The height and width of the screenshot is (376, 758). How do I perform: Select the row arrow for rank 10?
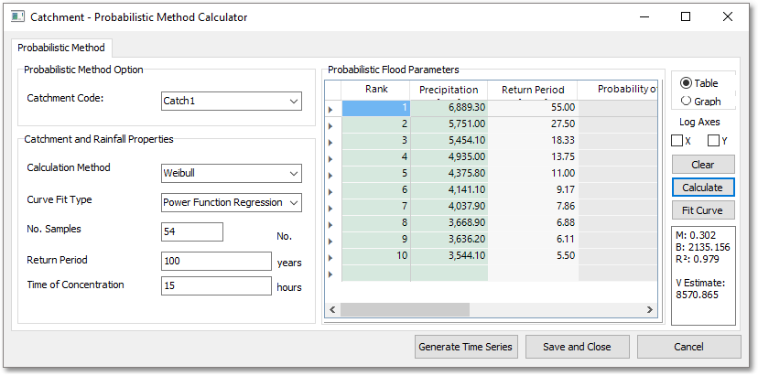point(332,257)
